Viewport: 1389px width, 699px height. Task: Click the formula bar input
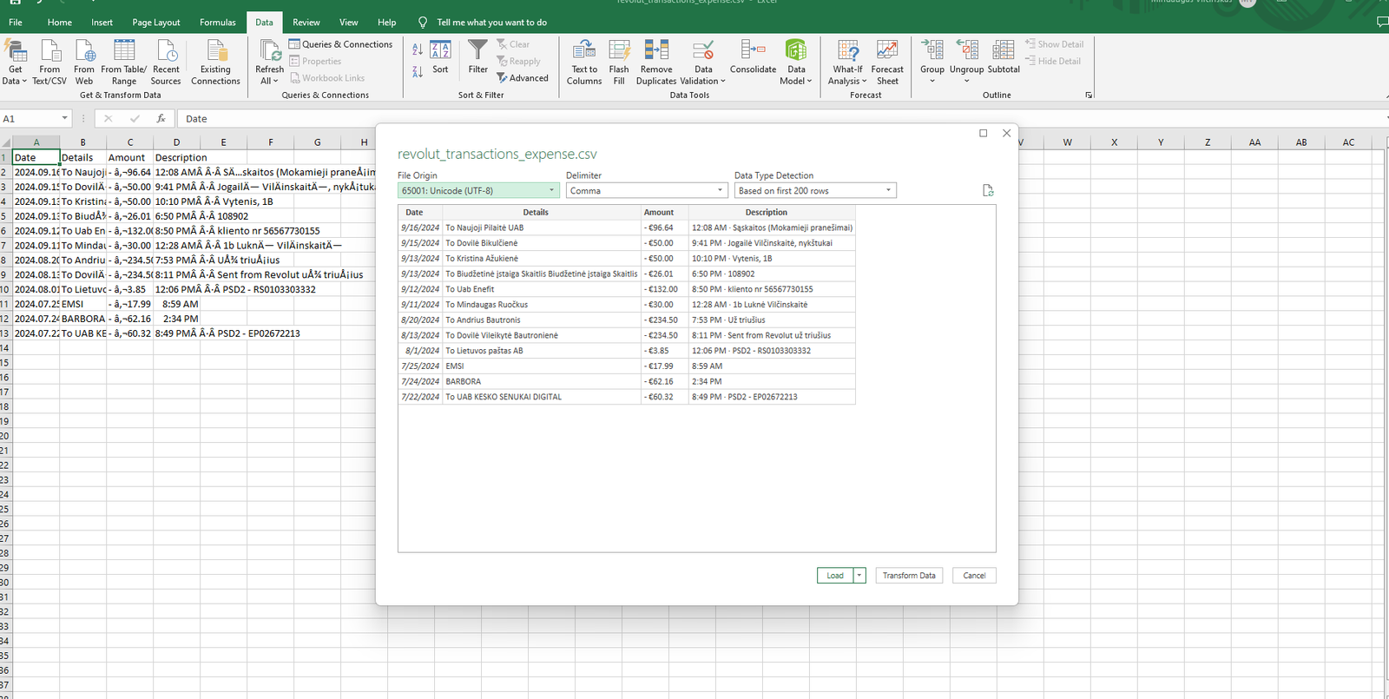pyautogui.click(x=781, y=119)
